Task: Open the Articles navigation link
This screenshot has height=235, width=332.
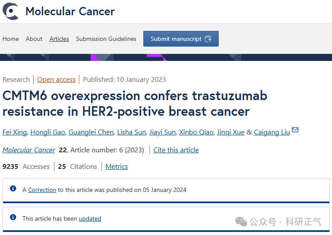Action: [59, 39]
